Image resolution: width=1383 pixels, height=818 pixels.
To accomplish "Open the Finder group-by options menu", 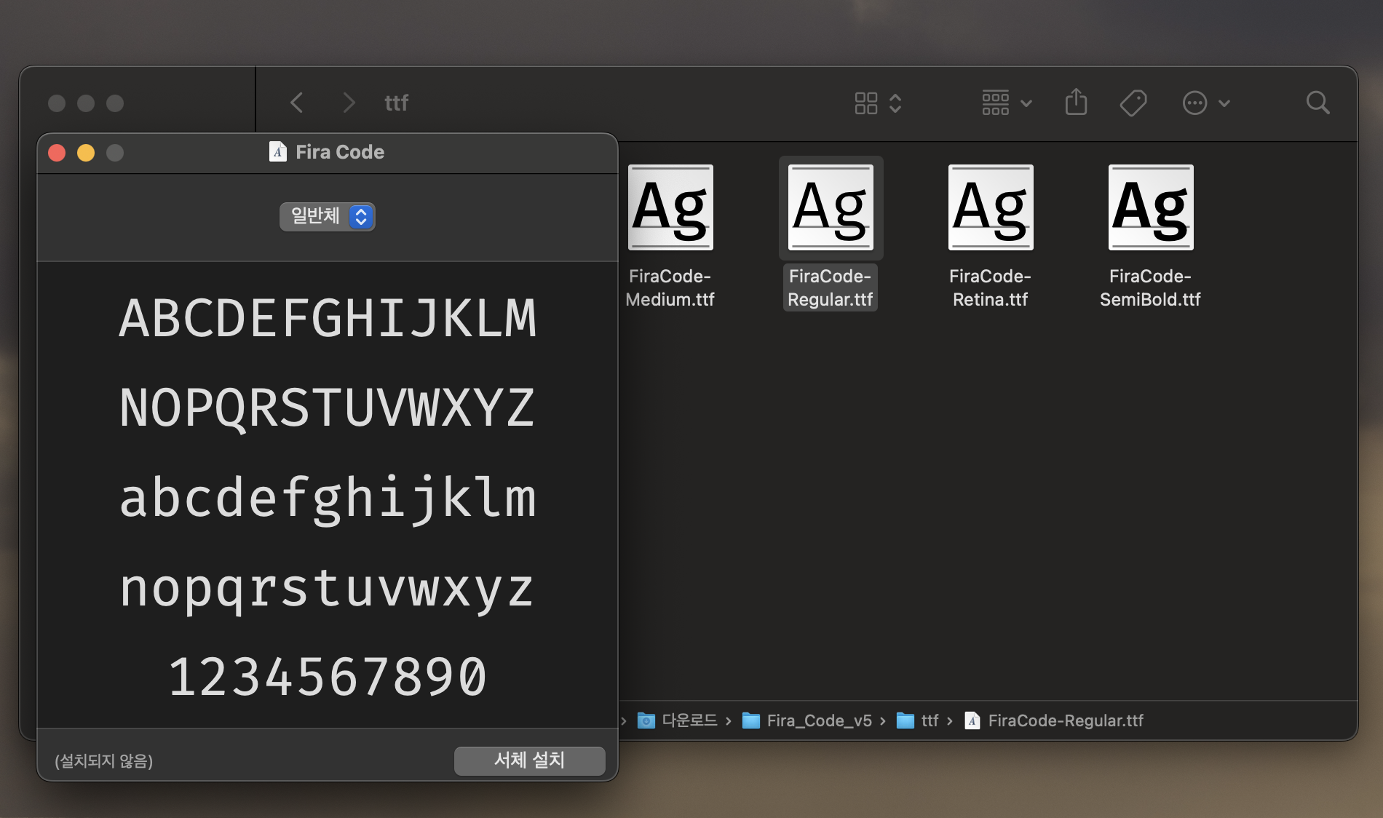I will coord(1007,103).
